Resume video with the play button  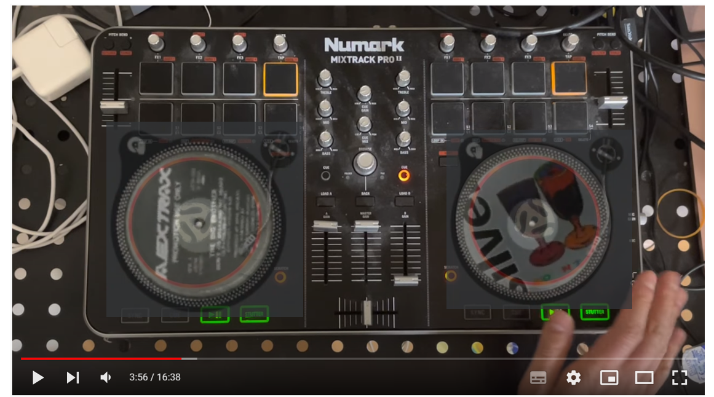click(38, 377)
